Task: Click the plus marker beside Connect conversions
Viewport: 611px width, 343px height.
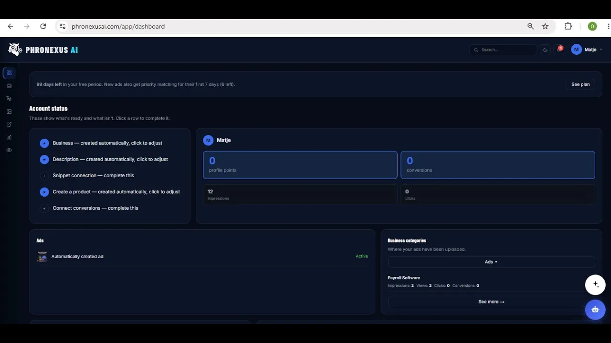Action: [44, 208]
